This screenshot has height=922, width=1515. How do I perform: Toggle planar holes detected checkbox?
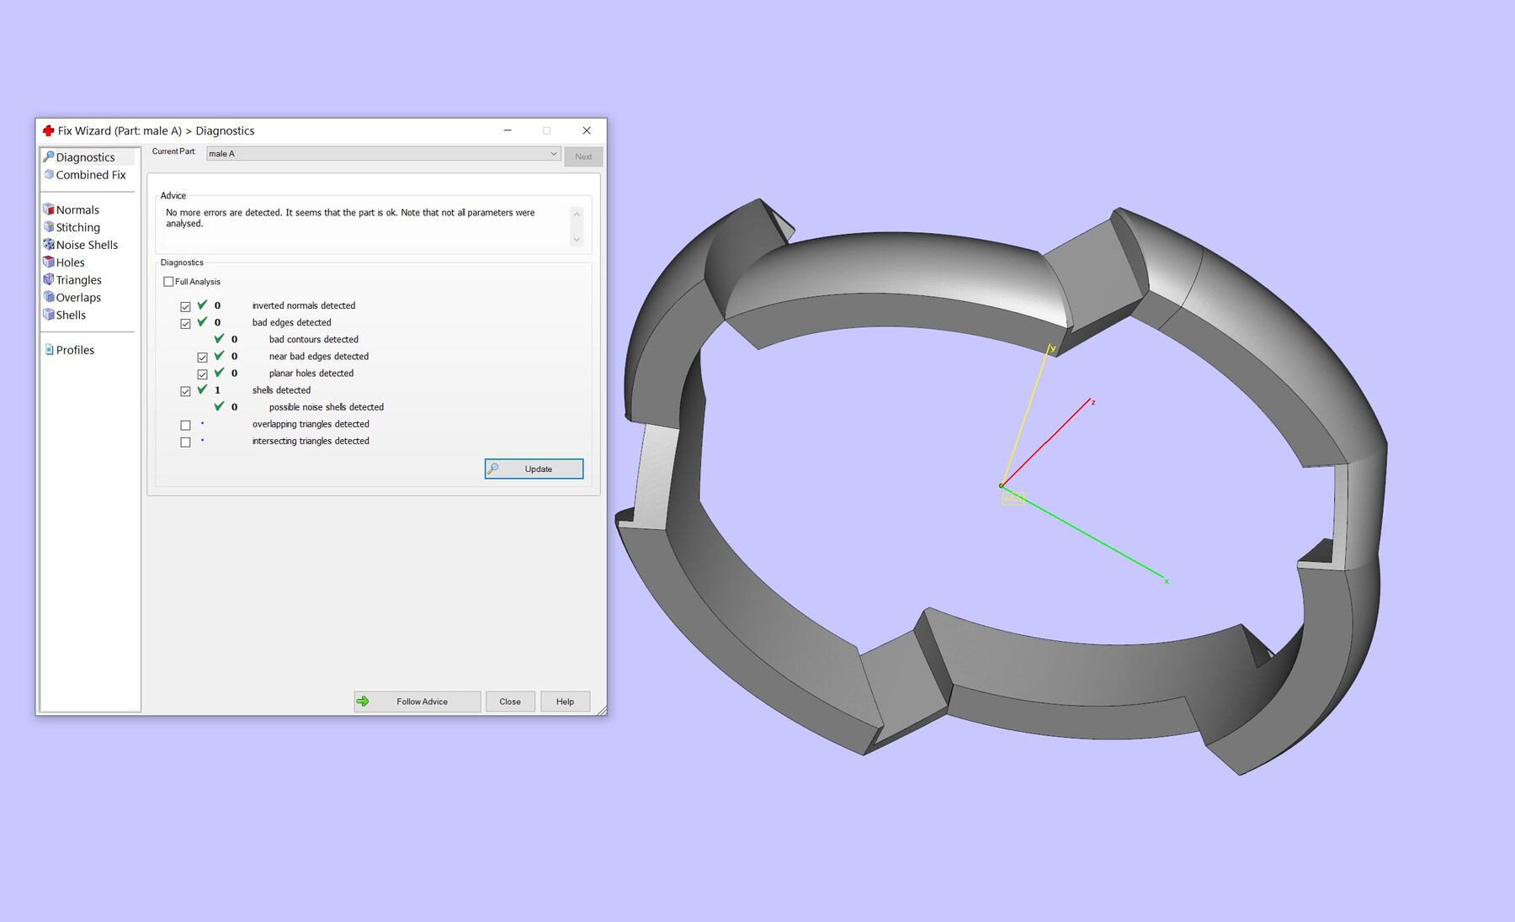pyautogui.click(x=202, y=374)
